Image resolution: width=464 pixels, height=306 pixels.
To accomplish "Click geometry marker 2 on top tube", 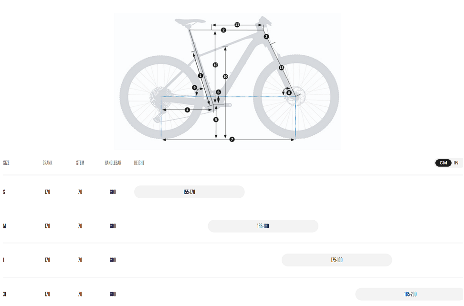I will pyautogui.click(x=223, y=30).
